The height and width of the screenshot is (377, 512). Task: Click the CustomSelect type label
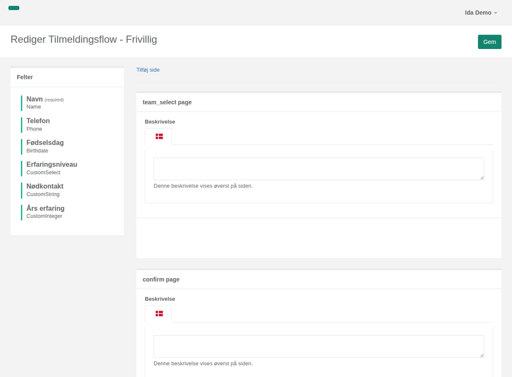pyautogui.click(x=44, y=173)
